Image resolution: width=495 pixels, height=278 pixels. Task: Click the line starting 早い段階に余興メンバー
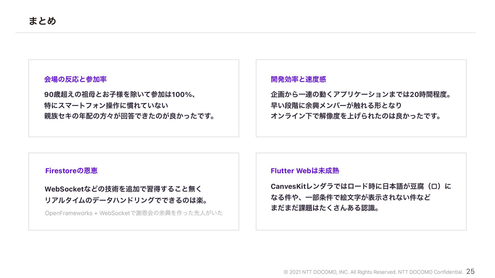(336, 105)
